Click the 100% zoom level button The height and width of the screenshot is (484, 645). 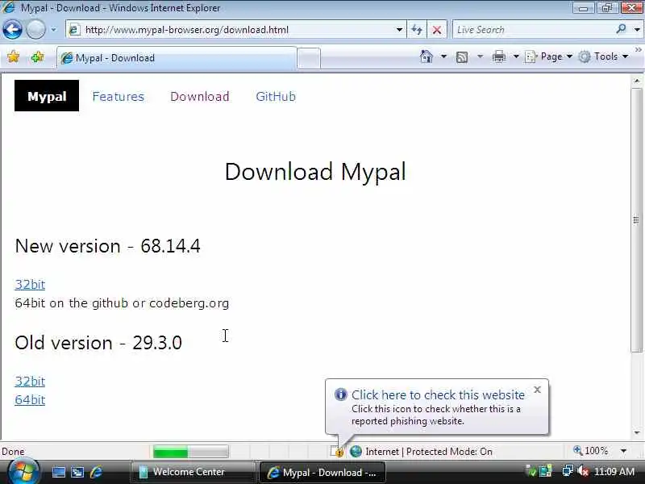tap(591, 451)
